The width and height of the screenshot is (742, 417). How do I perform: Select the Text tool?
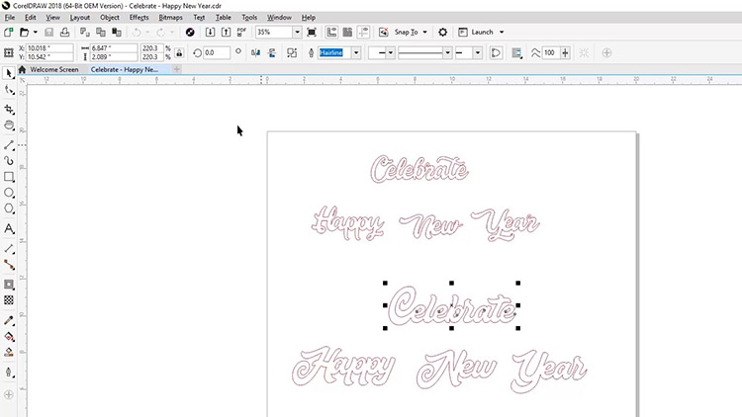(9, 229)
